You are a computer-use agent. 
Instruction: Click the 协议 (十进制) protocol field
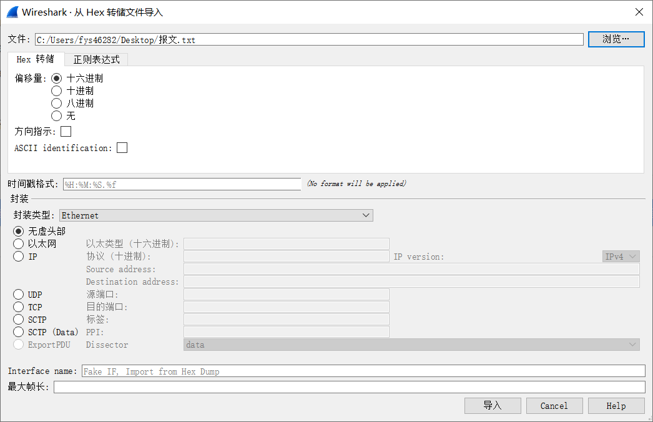[x=287, y=256]
